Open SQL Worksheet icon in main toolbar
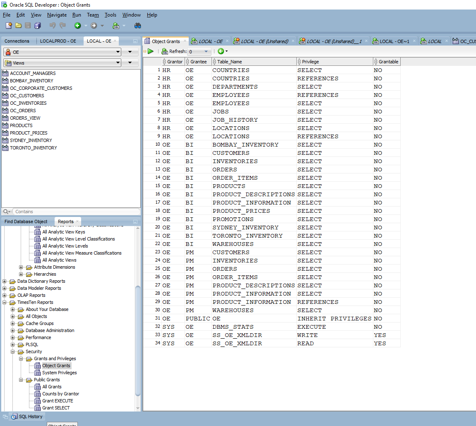The height and width of the screenshot is (426, 476). pos(116,26)
